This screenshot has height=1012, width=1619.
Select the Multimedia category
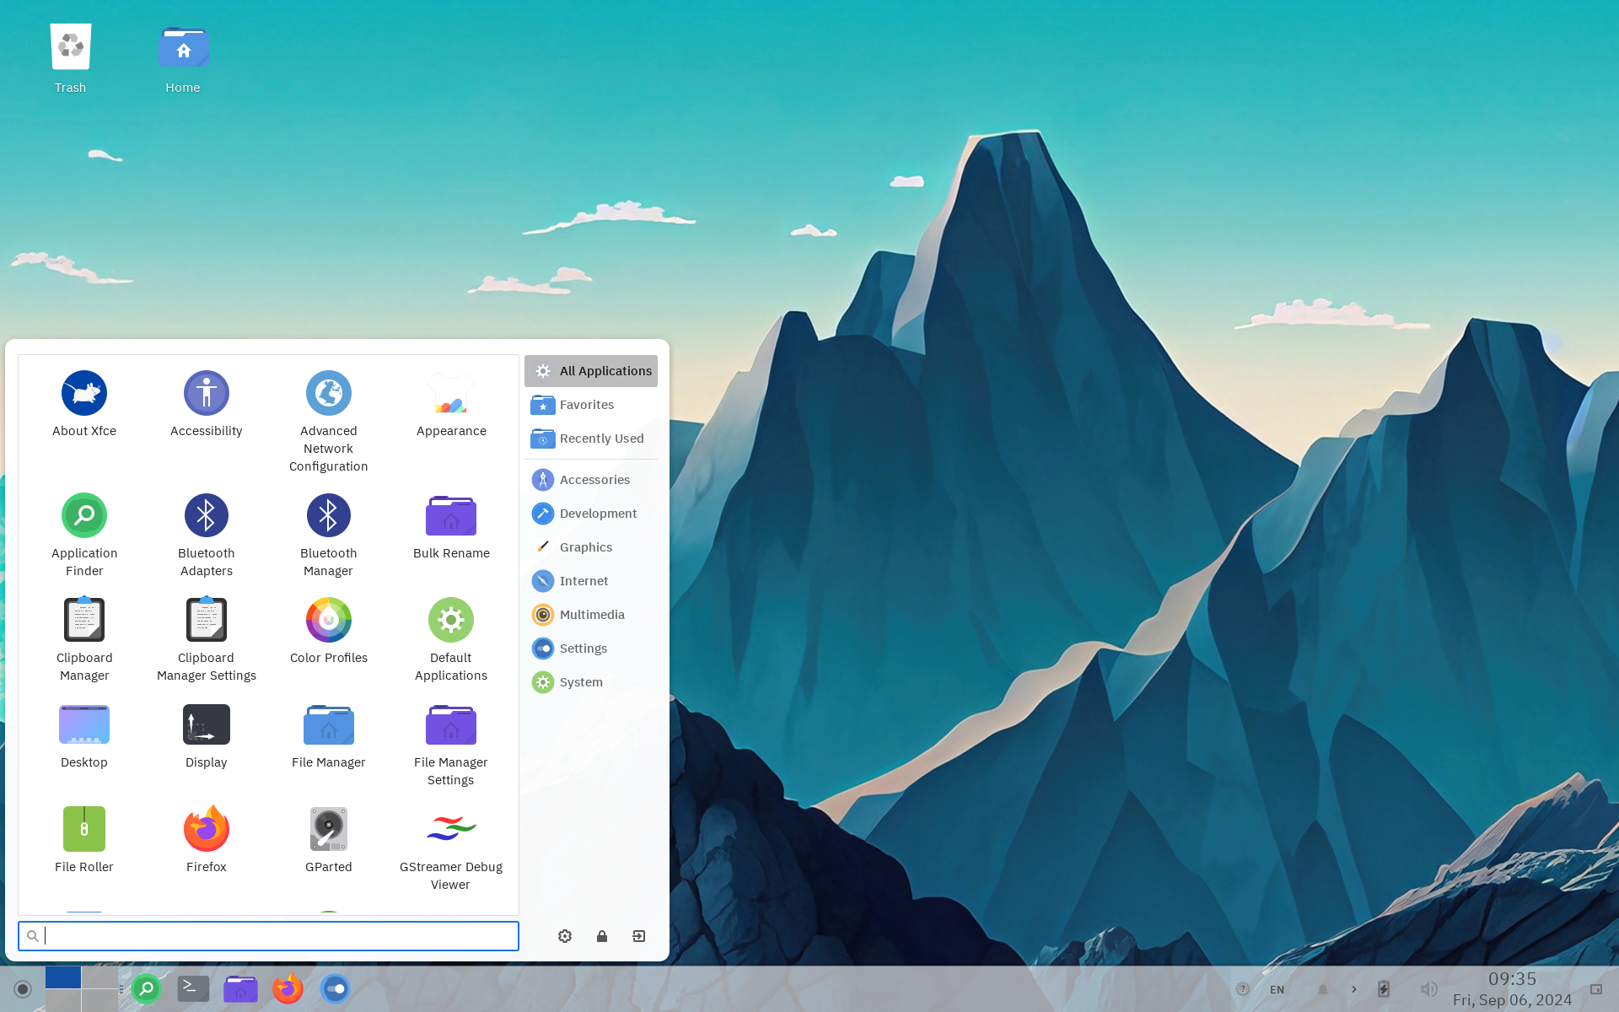coord(591,615)
